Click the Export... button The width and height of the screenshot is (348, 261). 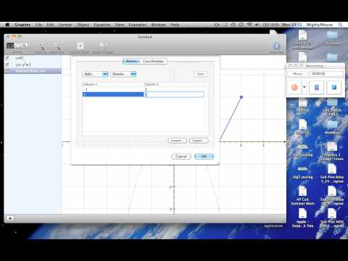[199, 141]
